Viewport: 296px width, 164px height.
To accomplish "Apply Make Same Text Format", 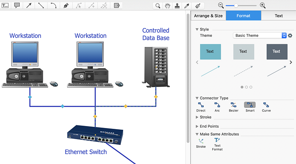I will click(217, 144).
